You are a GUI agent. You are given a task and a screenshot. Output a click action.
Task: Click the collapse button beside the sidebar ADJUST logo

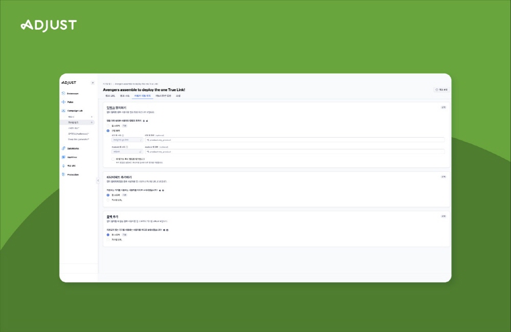coord(92,83)
